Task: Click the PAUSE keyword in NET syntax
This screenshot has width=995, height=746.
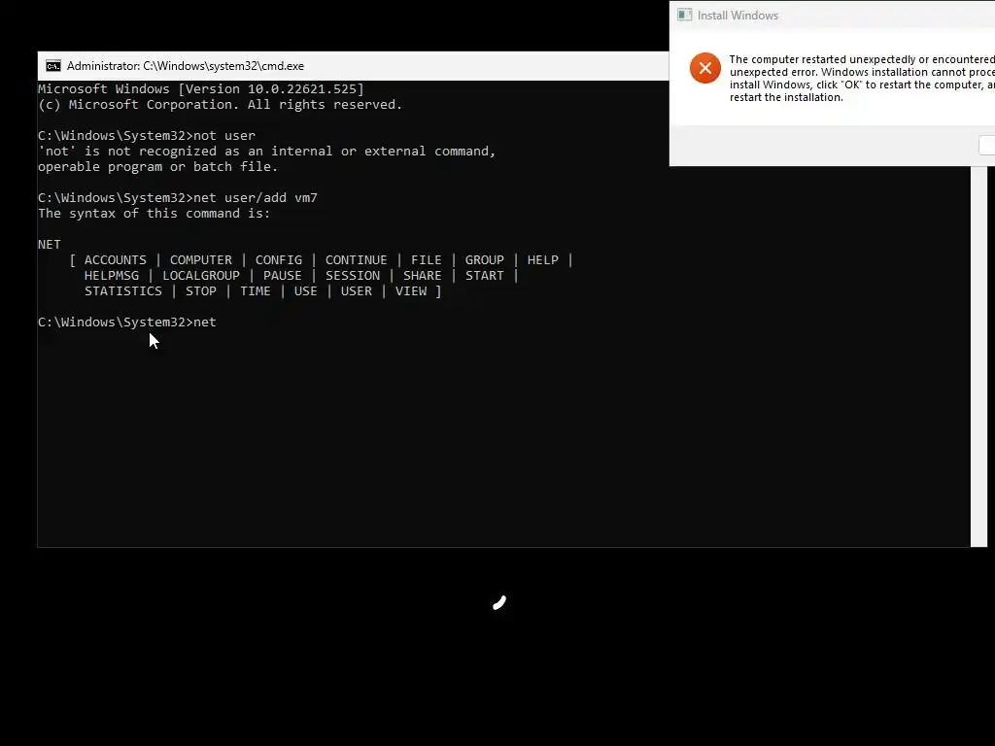Action: click(283, 276)
